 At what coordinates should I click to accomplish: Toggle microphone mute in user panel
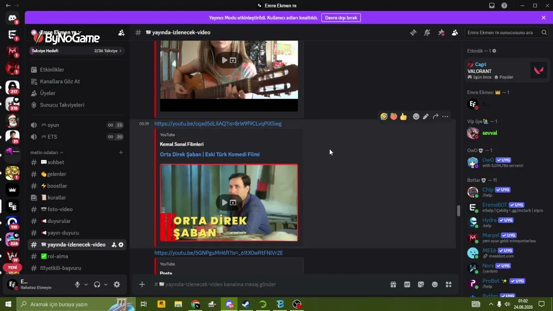(x=77, y=285)
